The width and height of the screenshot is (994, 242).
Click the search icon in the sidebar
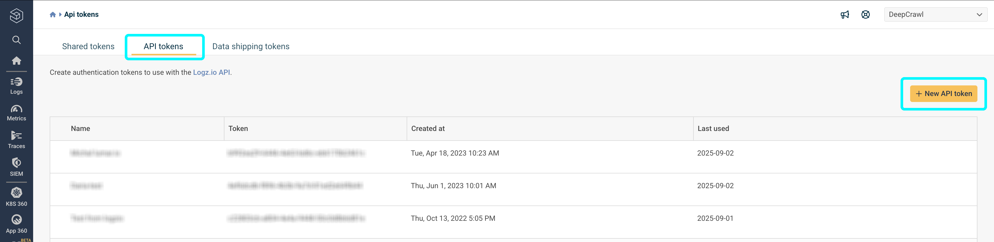click(16, 40)
